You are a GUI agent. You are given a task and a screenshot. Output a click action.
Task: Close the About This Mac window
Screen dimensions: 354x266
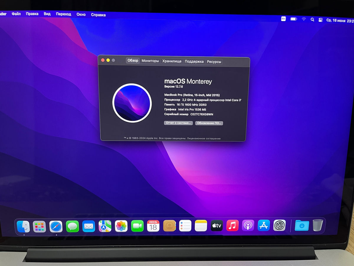(103, 60)
